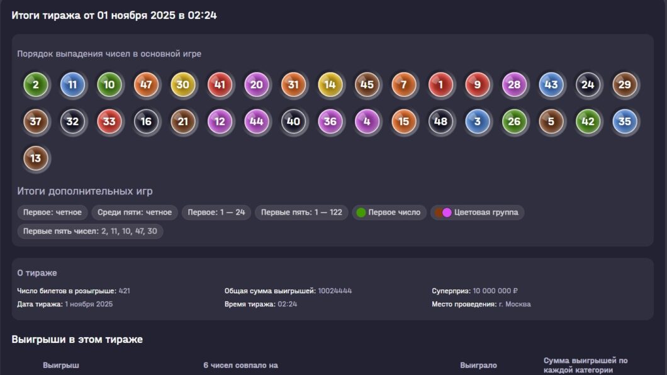The width and height of the screenshot is (667, 375).
Task: Click green color dot beside 'Первое число'
Action: point(361,213)
